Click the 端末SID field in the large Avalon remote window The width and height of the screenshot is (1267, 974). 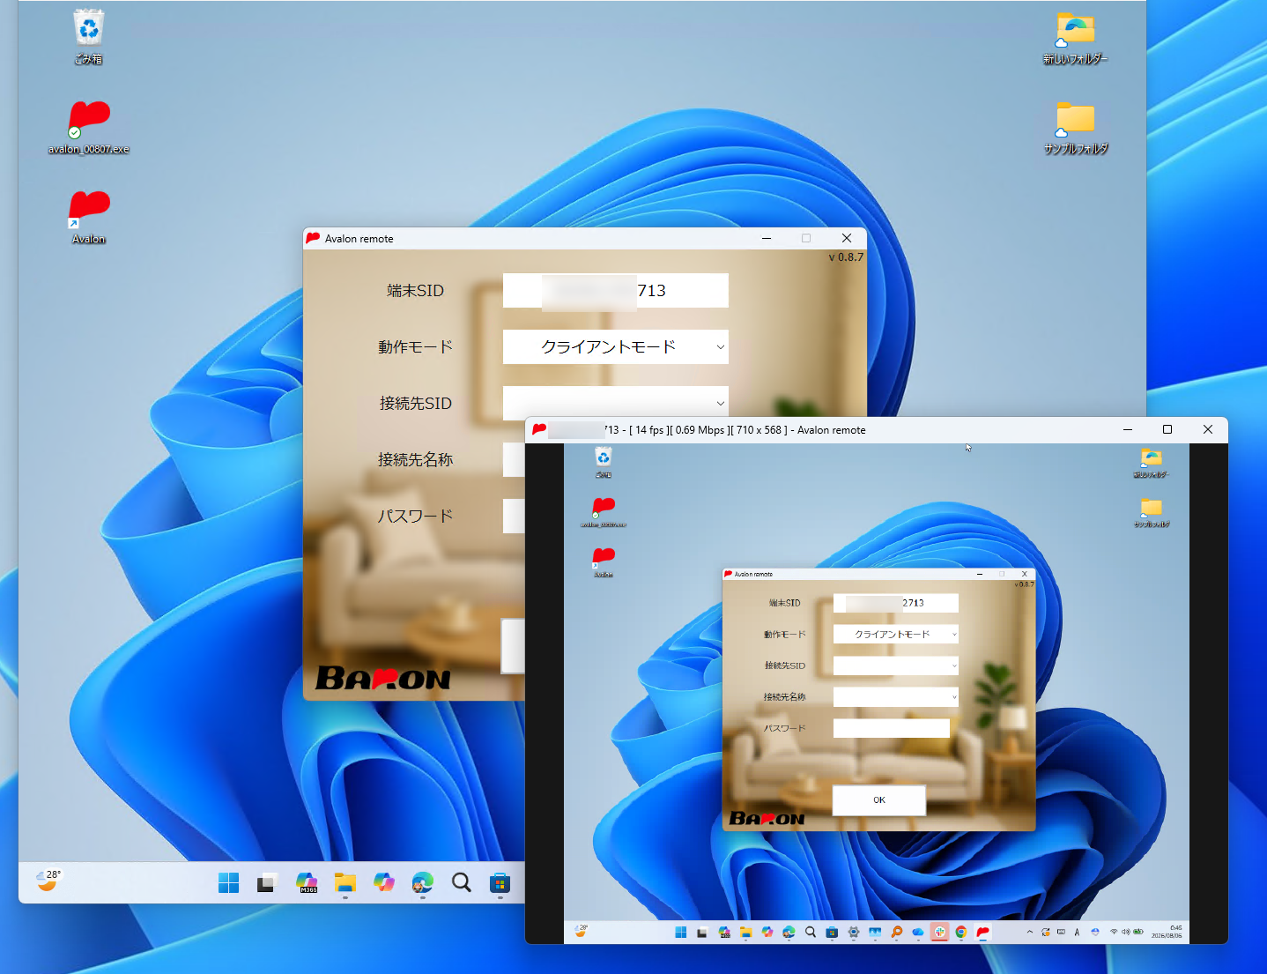point(615,290)
